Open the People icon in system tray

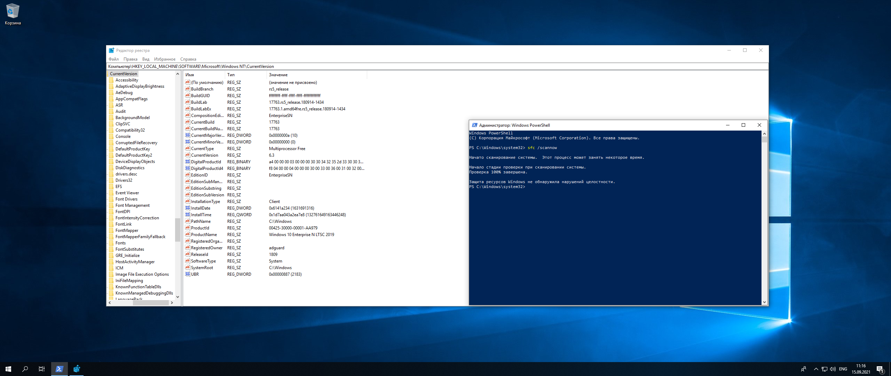coord(804,369)
